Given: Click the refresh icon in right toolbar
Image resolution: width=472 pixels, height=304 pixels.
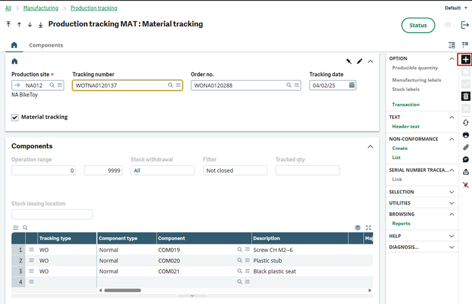Looking at the screenshot, I should click(x=465, y=123).
